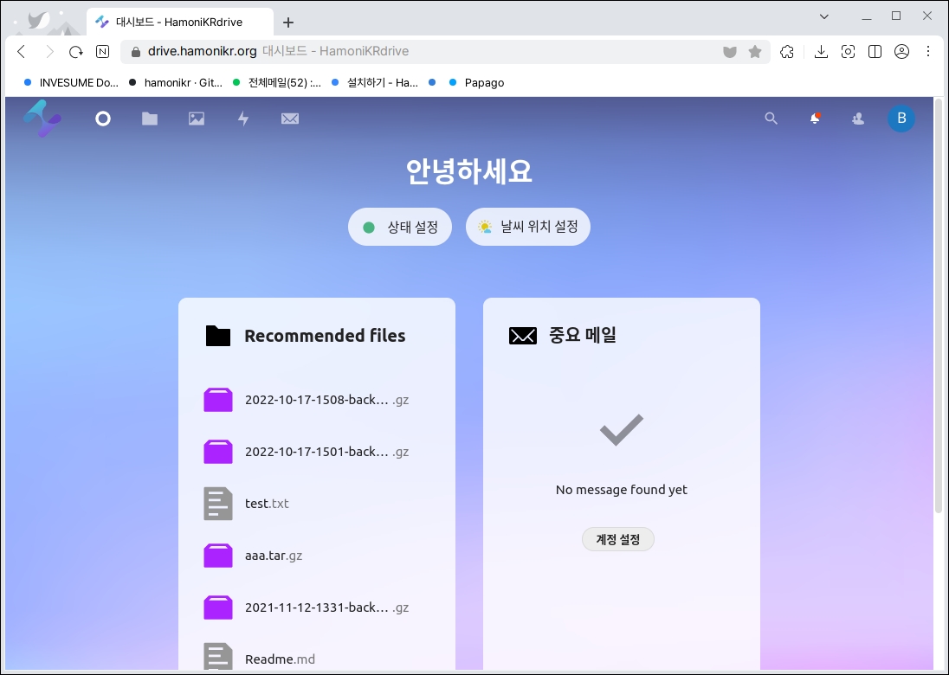Open aaa.tar.gz file
Image resolution: width=949 pixels, height=675 pixels.
point(273,556)
